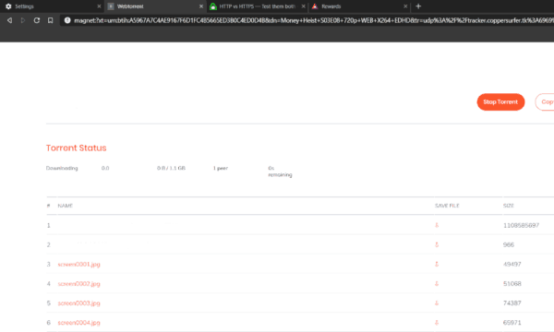Image resolution: width=554 pixels, height=332 pixels.
Task: Click the site info icon before magnet URL
Action: (x=67, y=20)
